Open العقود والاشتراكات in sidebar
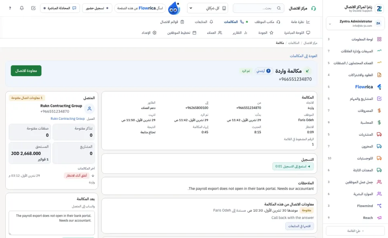388x238 pixels. coord(355,75)
